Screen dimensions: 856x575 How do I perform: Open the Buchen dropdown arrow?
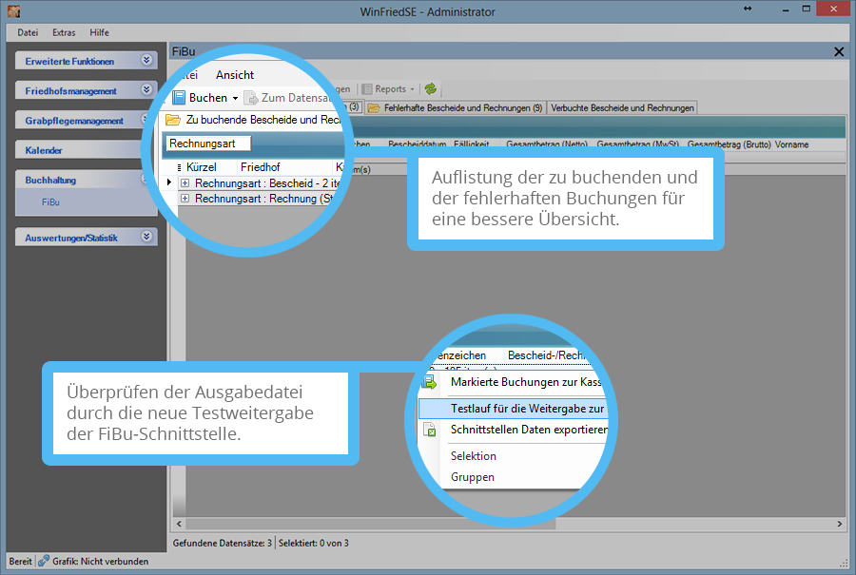coord(235,98)
